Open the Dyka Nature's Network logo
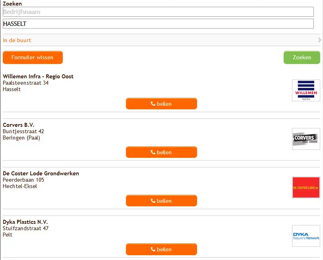Image resolution: width=323 pixels, height=260 pixels. pos(306,236)
